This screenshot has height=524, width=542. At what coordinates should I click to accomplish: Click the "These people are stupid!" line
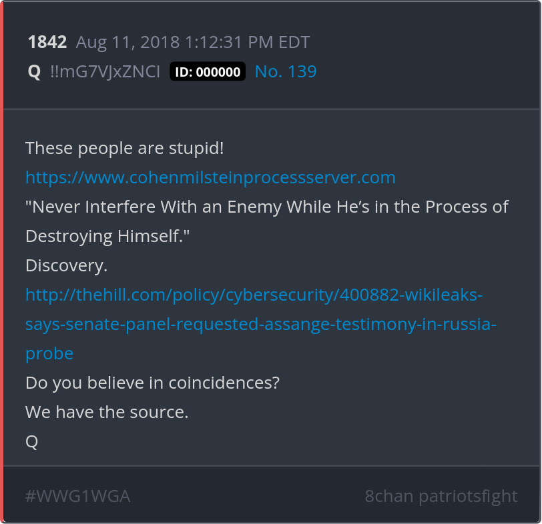click(x=125, y=149)
